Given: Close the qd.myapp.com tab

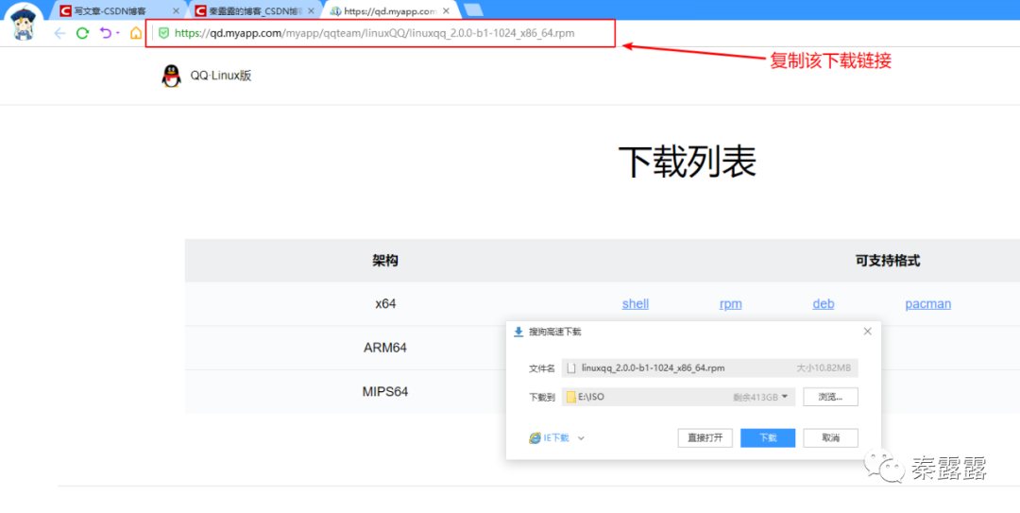Looking at the screenshot, I should click(447, 11).
